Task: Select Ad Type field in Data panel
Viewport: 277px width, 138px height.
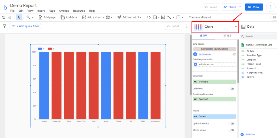Action: pyautogui.click(x=250, y=51)
